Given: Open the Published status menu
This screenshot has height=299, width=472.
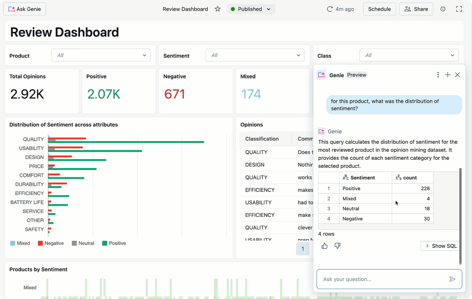Looking at the screenshot, I should click(251, 9).
